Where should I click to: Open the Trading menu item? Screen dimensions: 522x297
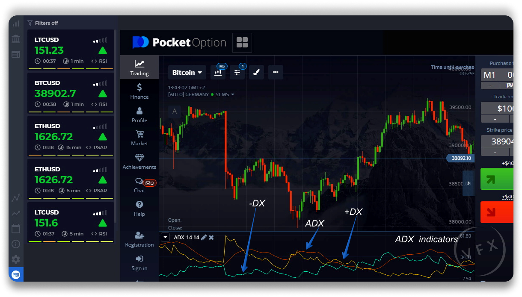point(139,68)
